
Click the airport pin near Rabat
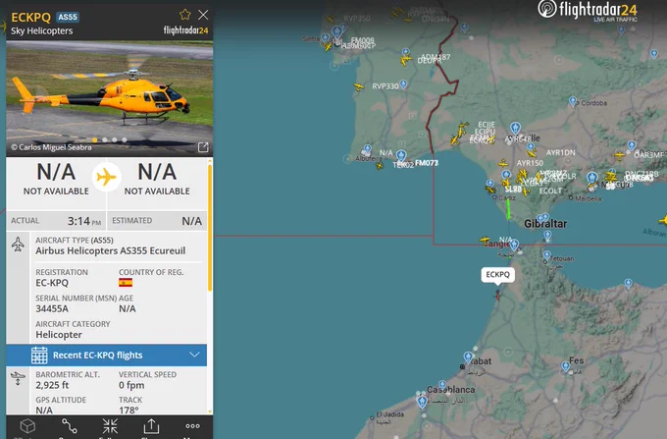(468, 357)
